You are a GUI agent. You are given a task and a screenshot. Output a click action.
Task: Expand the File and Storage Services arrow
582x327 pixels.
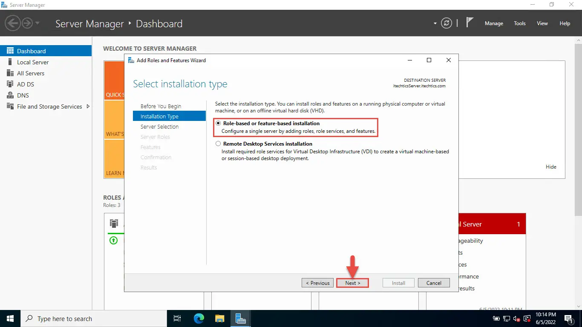[88, 106]
